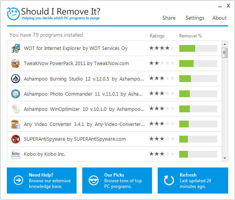Select 'Ashampoo Photo Commander 11 v.11.0.1' row

coord(114,94)
